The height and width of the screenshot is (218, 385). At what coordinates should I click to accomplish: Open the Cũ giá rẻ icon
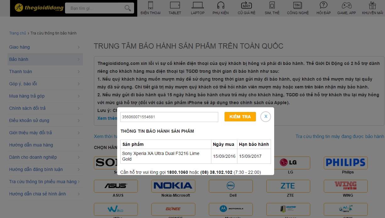(246, 5)
